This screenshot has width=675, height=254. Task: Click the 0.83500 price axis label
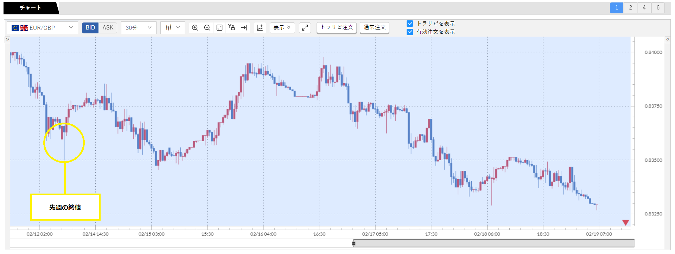point(653,160)
